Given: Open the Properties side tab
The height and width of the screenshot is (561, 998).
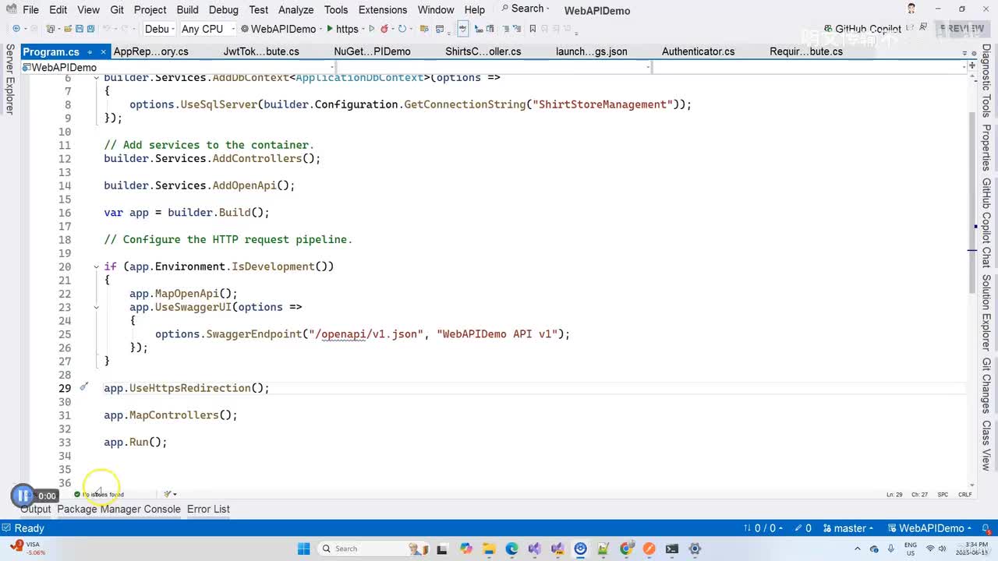Looking at the screenshot, I should pyautogui.click(x=986, y=148).
